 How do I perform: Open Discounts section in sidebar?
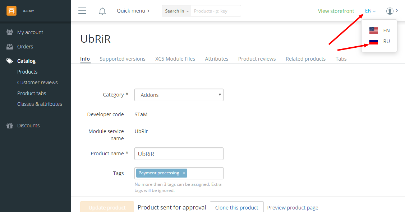pos(28,126)
